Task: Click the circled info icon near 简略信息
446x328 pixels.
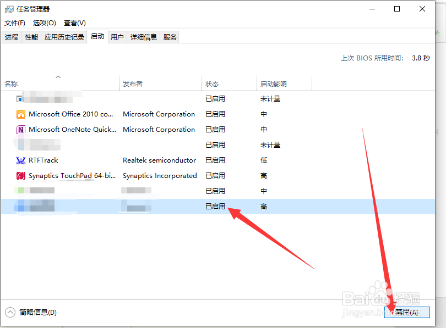Action: [x=12, y=312]
